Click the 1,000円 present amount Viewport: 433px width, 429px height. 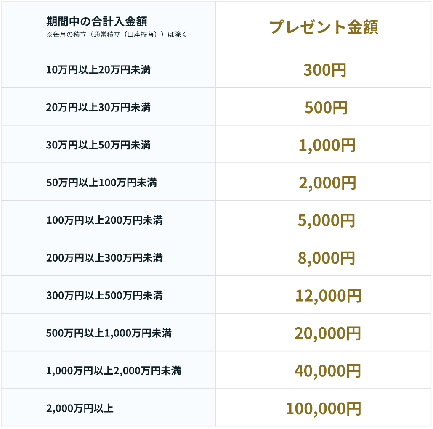[327, 146]
